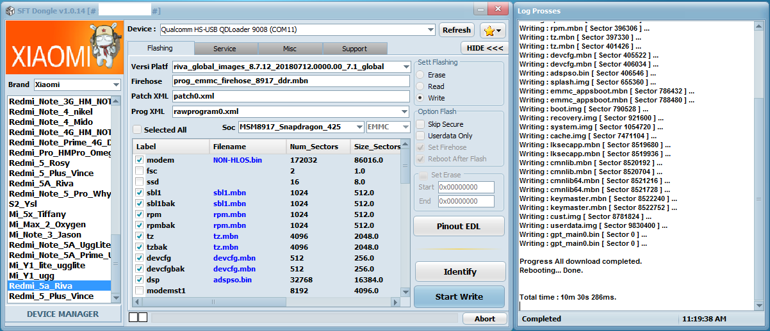Uncheck the tzbak partition checkbox
The width and height of the screenshot is (770, 331).
pos(140,247)
